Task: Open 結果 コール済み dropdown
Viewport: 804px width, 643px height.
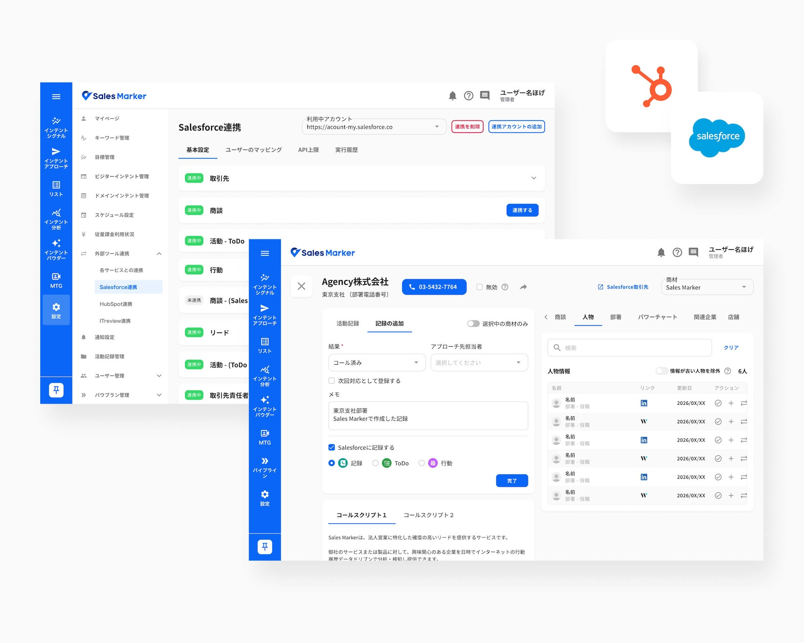Action: point(377,363)
